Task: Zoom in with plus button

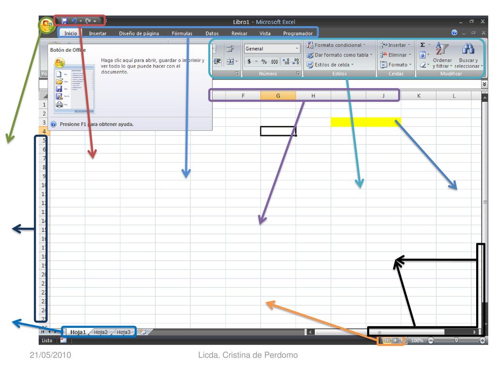Action: (x=482, y=341)
